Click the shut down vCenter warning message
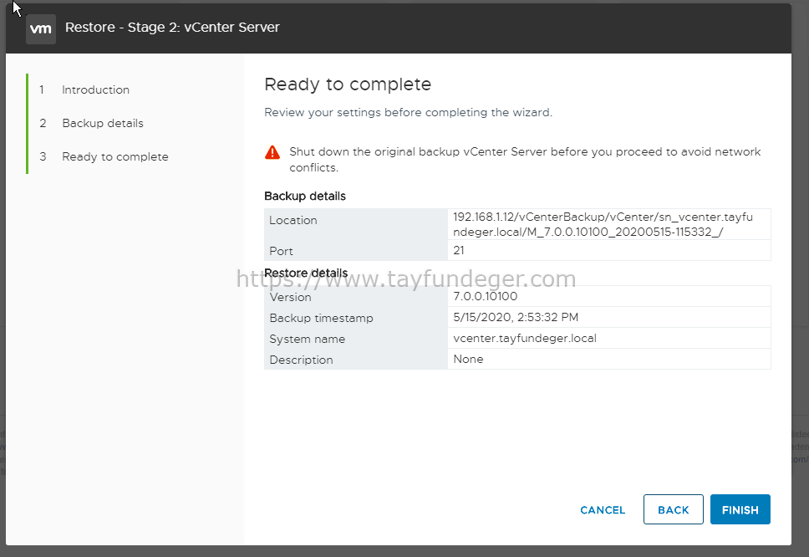The height and width of the screenshot is (557, 809). [x=525, y=160]
